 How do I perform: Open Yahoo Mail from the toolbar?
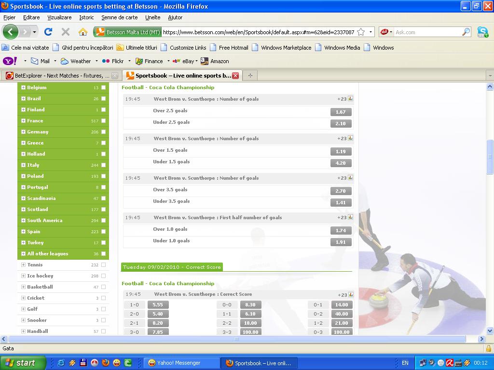(x=40, y=61)
